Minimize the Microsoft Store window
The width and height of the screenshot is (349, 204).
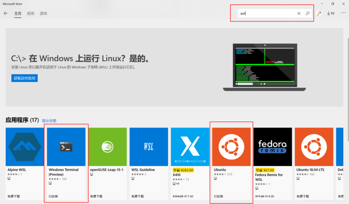(x=322, y=4)
